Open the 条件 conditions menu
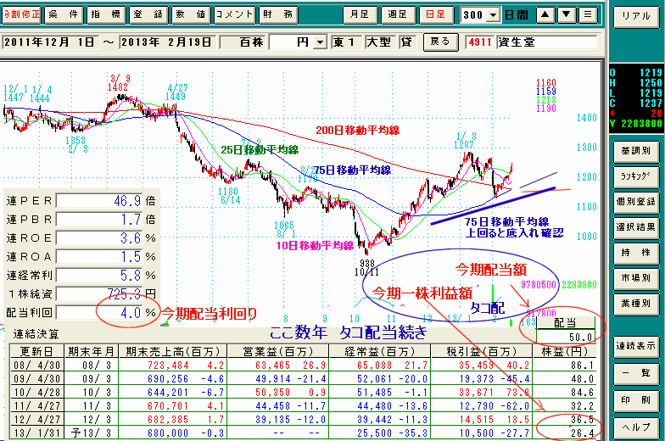The width and height of the screenshot is (665, 441). pyautogui.click(x=64, y=15)
